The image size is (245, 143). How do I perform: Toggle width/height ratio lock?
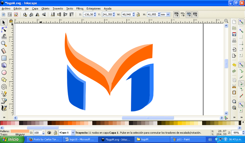tap(138, 14)
